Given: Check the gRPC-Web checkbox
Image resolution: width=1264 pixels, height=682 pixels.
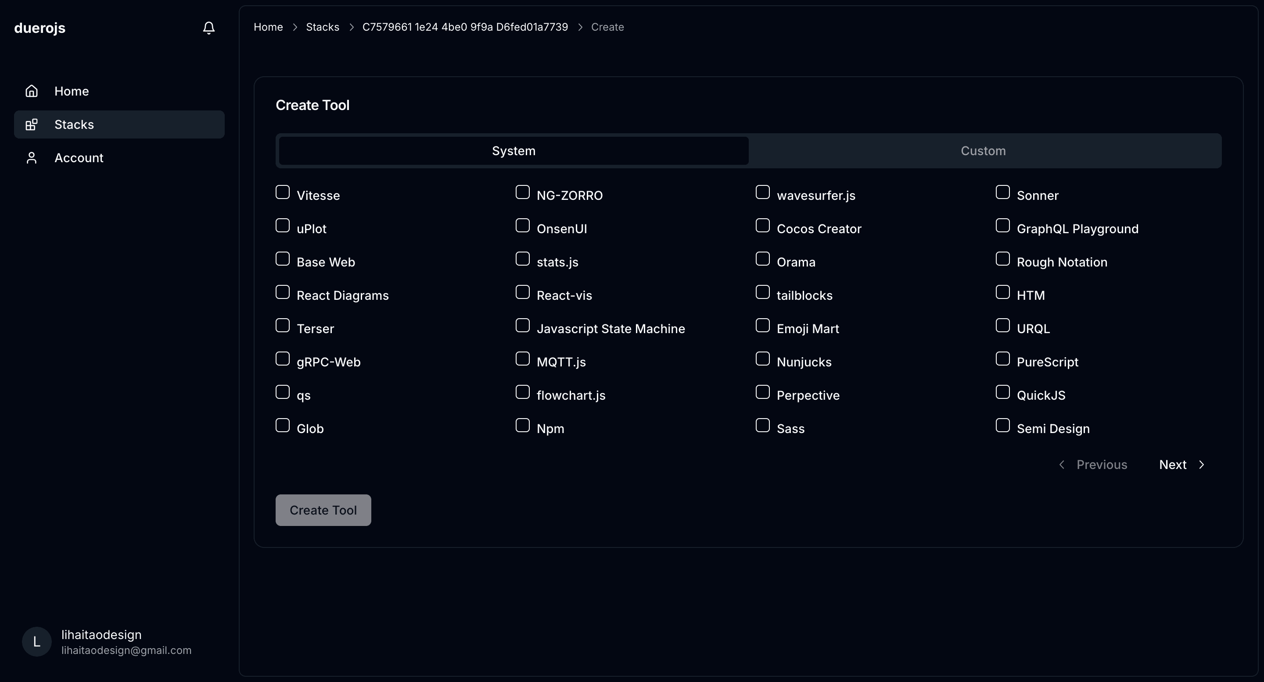Looking at the screenshot, I should point(283,359).
